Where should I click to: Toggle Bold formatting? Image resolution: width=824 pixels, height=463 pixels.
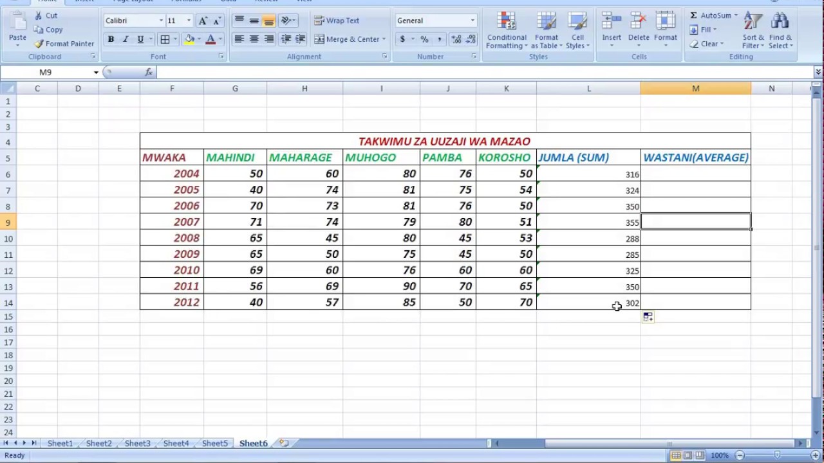pyautogui.click(x=111, y=39)
